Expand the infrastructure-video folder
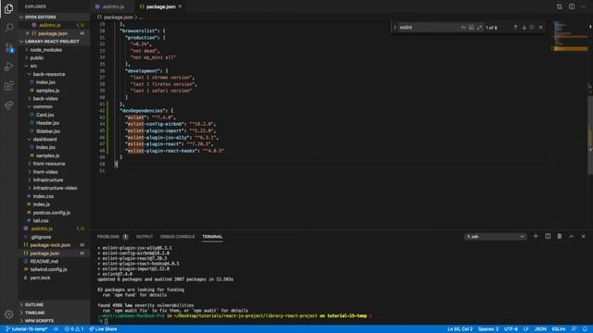The image size is (593, 333). 54,188
